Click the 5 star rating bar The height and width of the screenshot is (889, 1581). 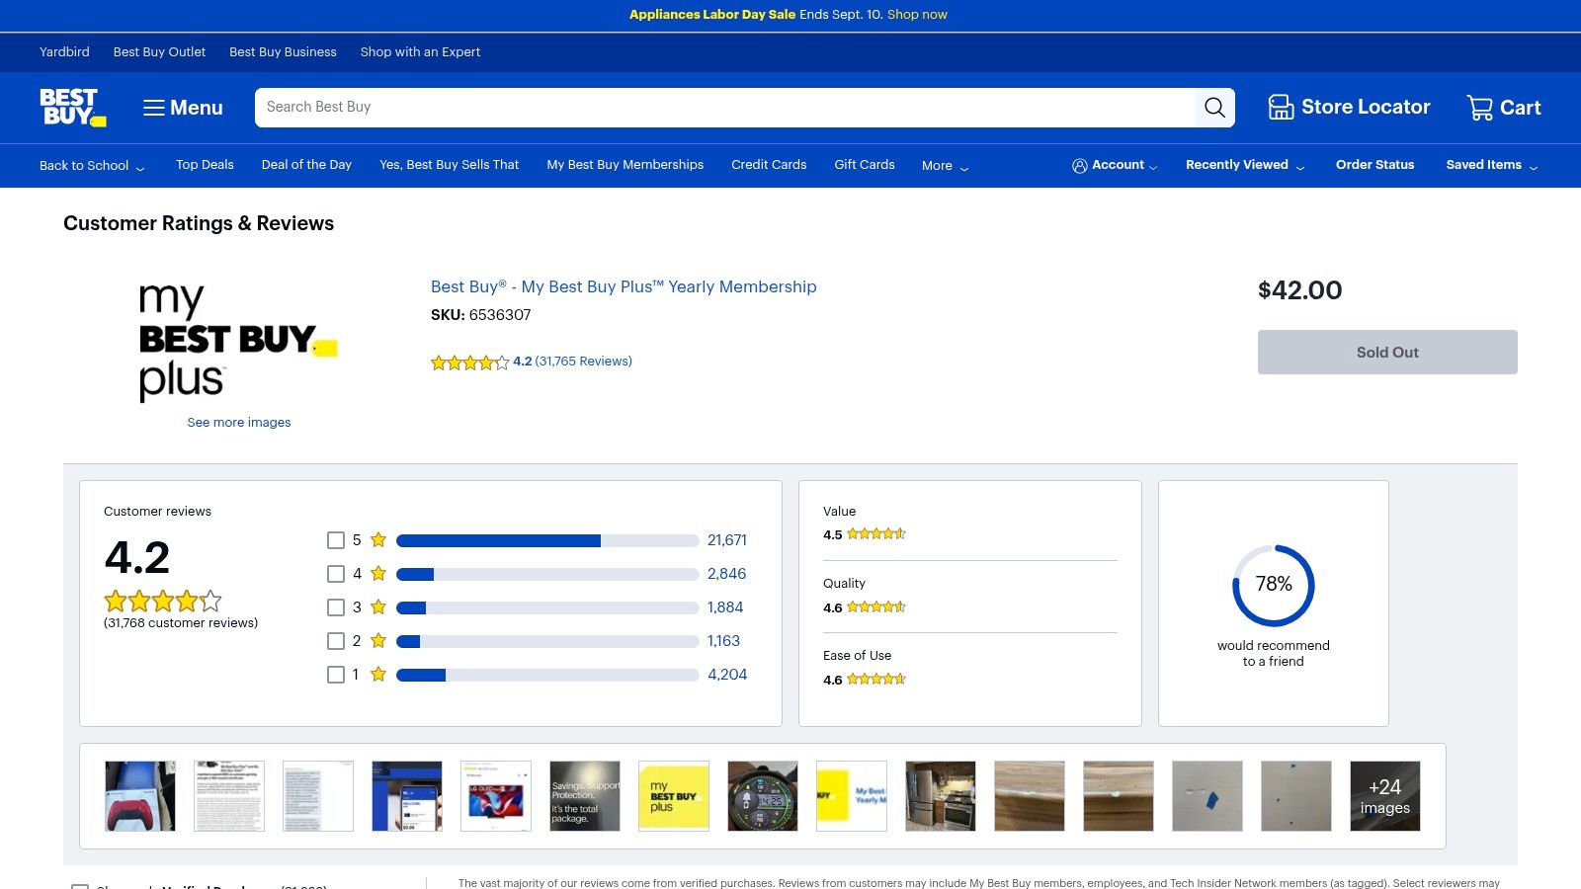point(547,540)
